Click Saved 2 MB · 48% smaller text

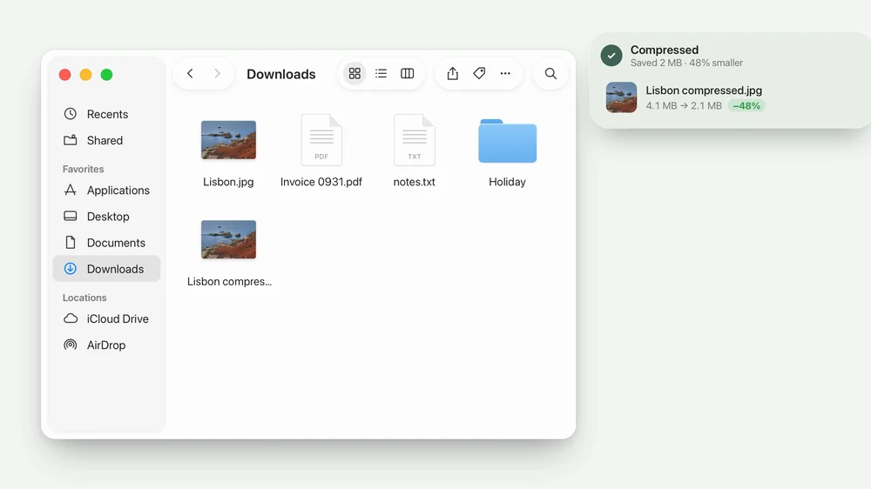pyautogui.click(x=686, y=63)
